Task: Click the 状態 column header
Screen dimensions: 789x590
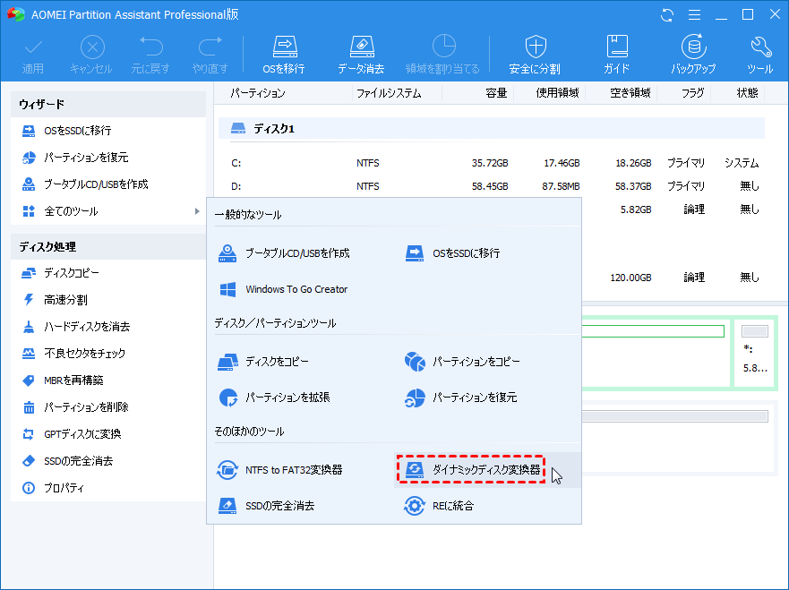Action: coord(747,93)
